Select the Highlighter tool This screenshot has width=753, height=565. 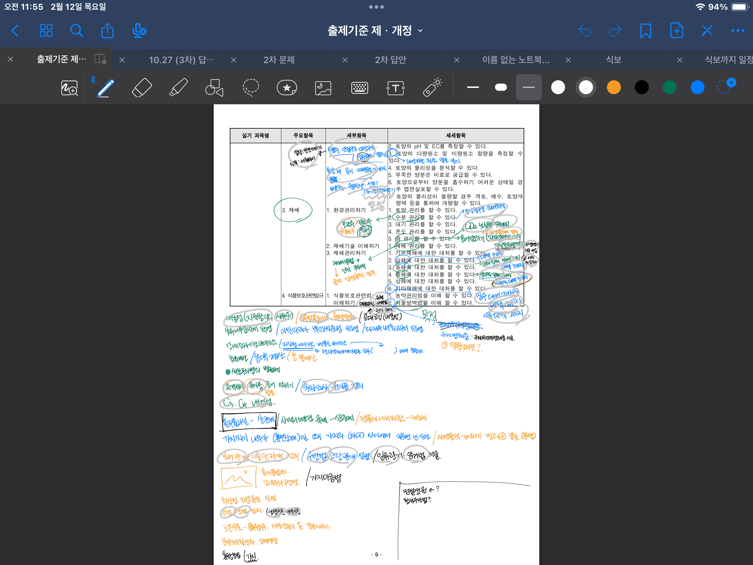pos(178,88)
